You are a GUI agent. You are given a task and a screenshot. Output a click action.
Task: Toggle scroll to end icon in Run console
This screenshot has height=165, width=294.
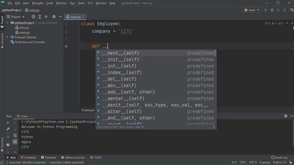pos(15,142)
